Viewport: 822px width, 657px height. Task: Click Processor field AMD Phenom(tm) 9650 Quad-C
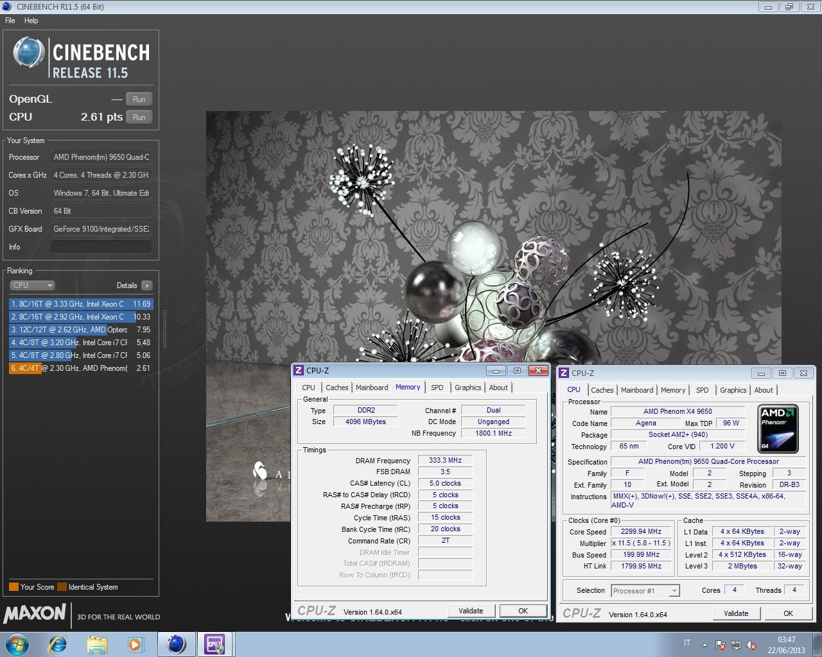pyautogui.click(x=101, y=157)
